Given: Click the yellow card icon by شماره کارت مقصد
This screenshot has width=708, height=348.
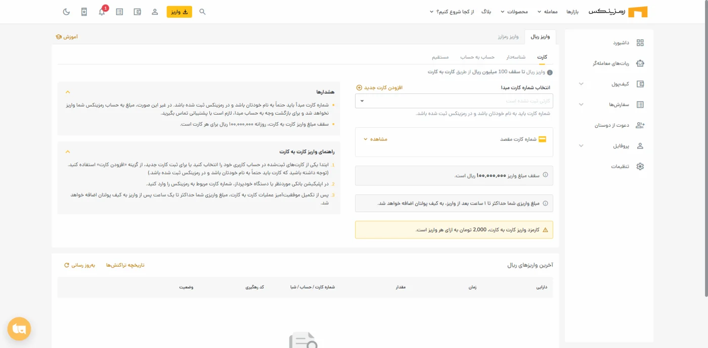Looking at the screenshot, I should tap(543, 139).
